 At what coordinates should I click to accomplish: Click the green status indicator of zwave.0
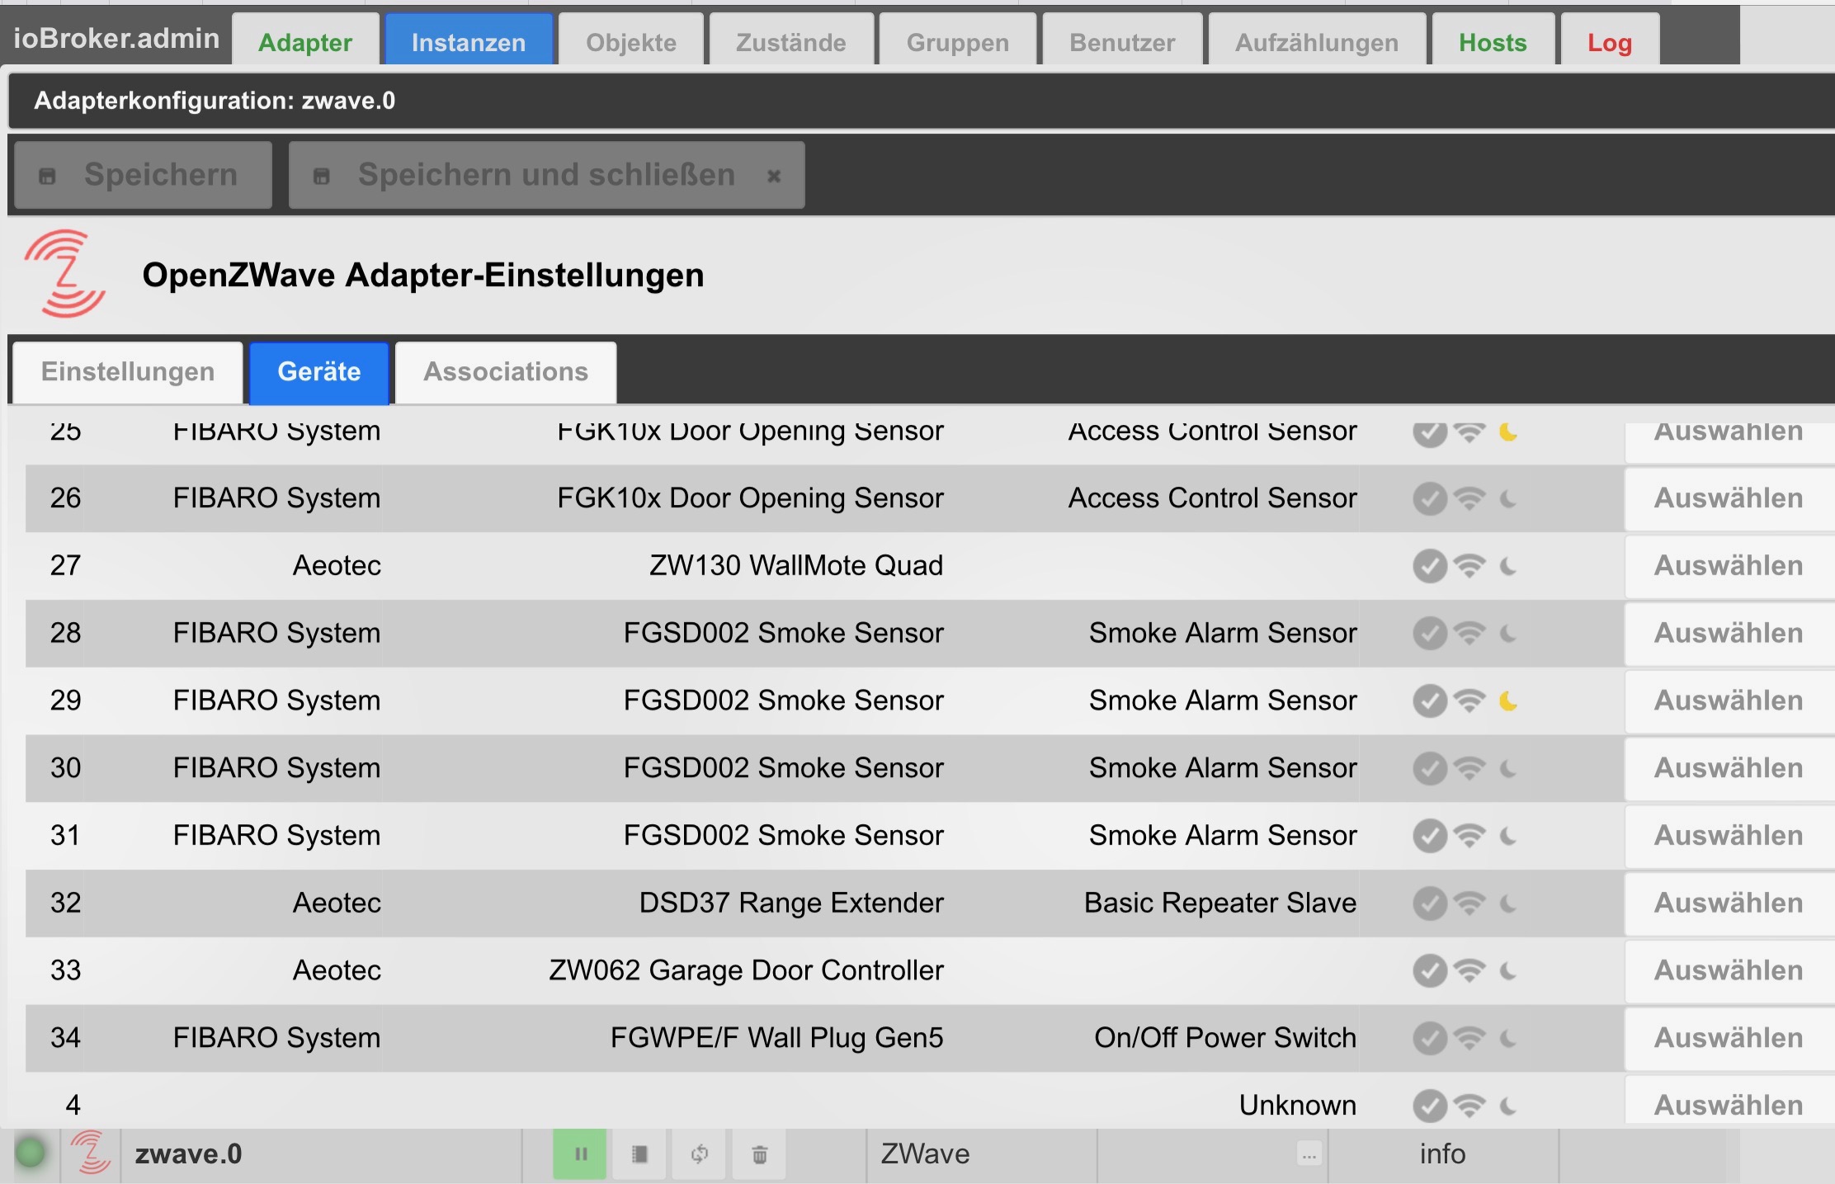tap(31, 1153)
